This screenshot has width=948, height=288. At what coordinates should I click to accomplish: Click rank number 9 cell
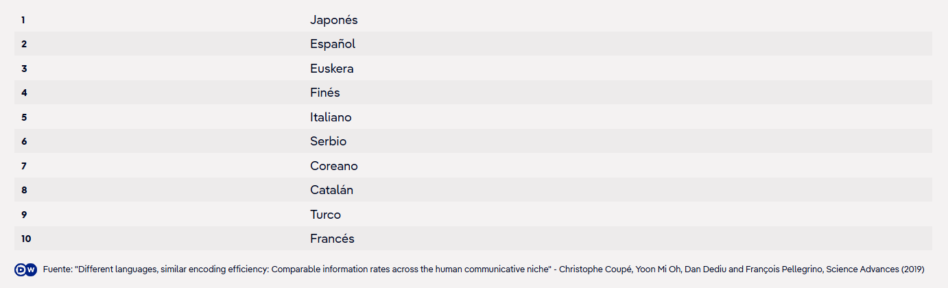[x=24, y=215]
